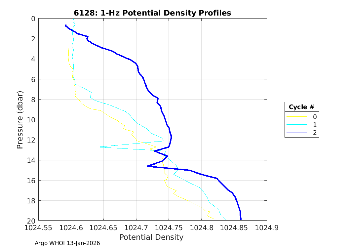Select the "Pressure (dbar)" y-axis label
The height and width of the screenshot is (248, 347).
tap(20, 119)
